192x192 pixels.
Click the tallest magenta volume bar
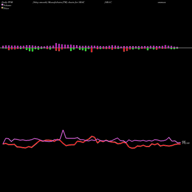click(x=56, y=46)
